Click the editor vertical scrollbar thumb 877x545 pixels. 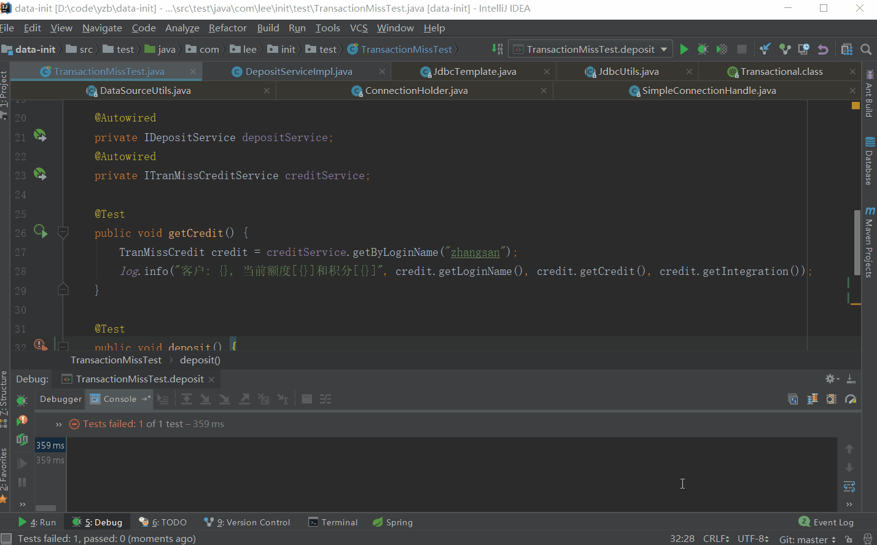click(x=857, y=242)
